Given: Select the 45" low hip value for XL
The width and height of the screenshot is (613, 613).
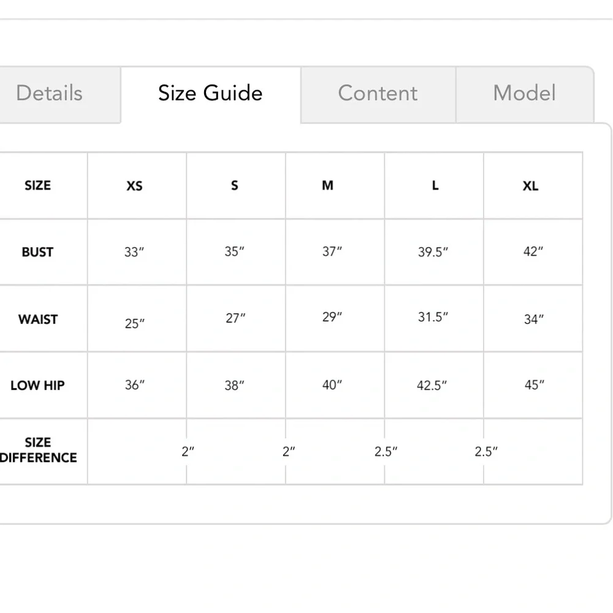Looking at the screenshot, I should point(534,385).
